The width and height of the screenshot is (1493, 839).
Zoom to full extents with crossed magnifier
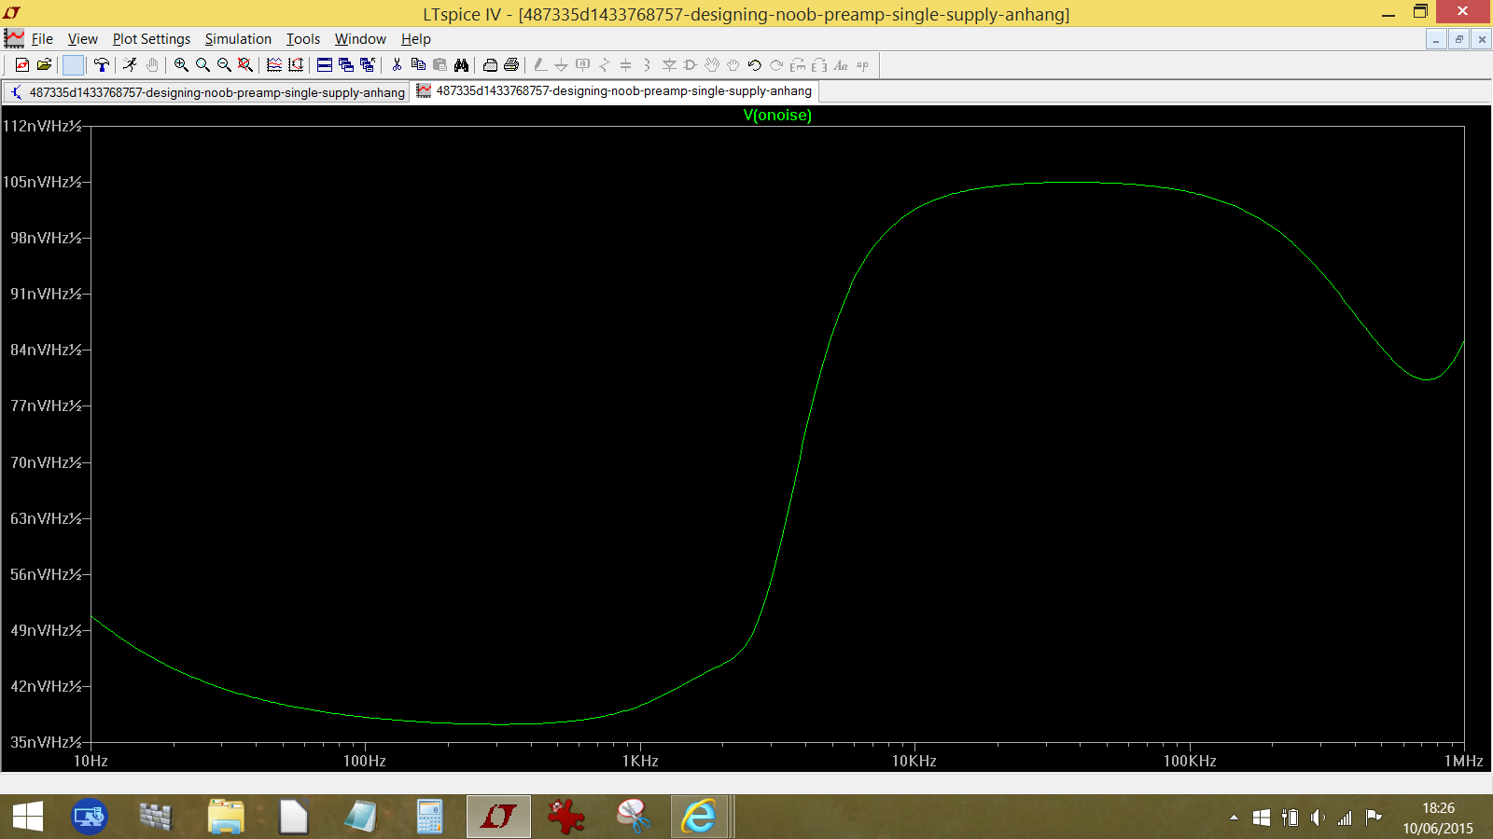tap(245, 65)
